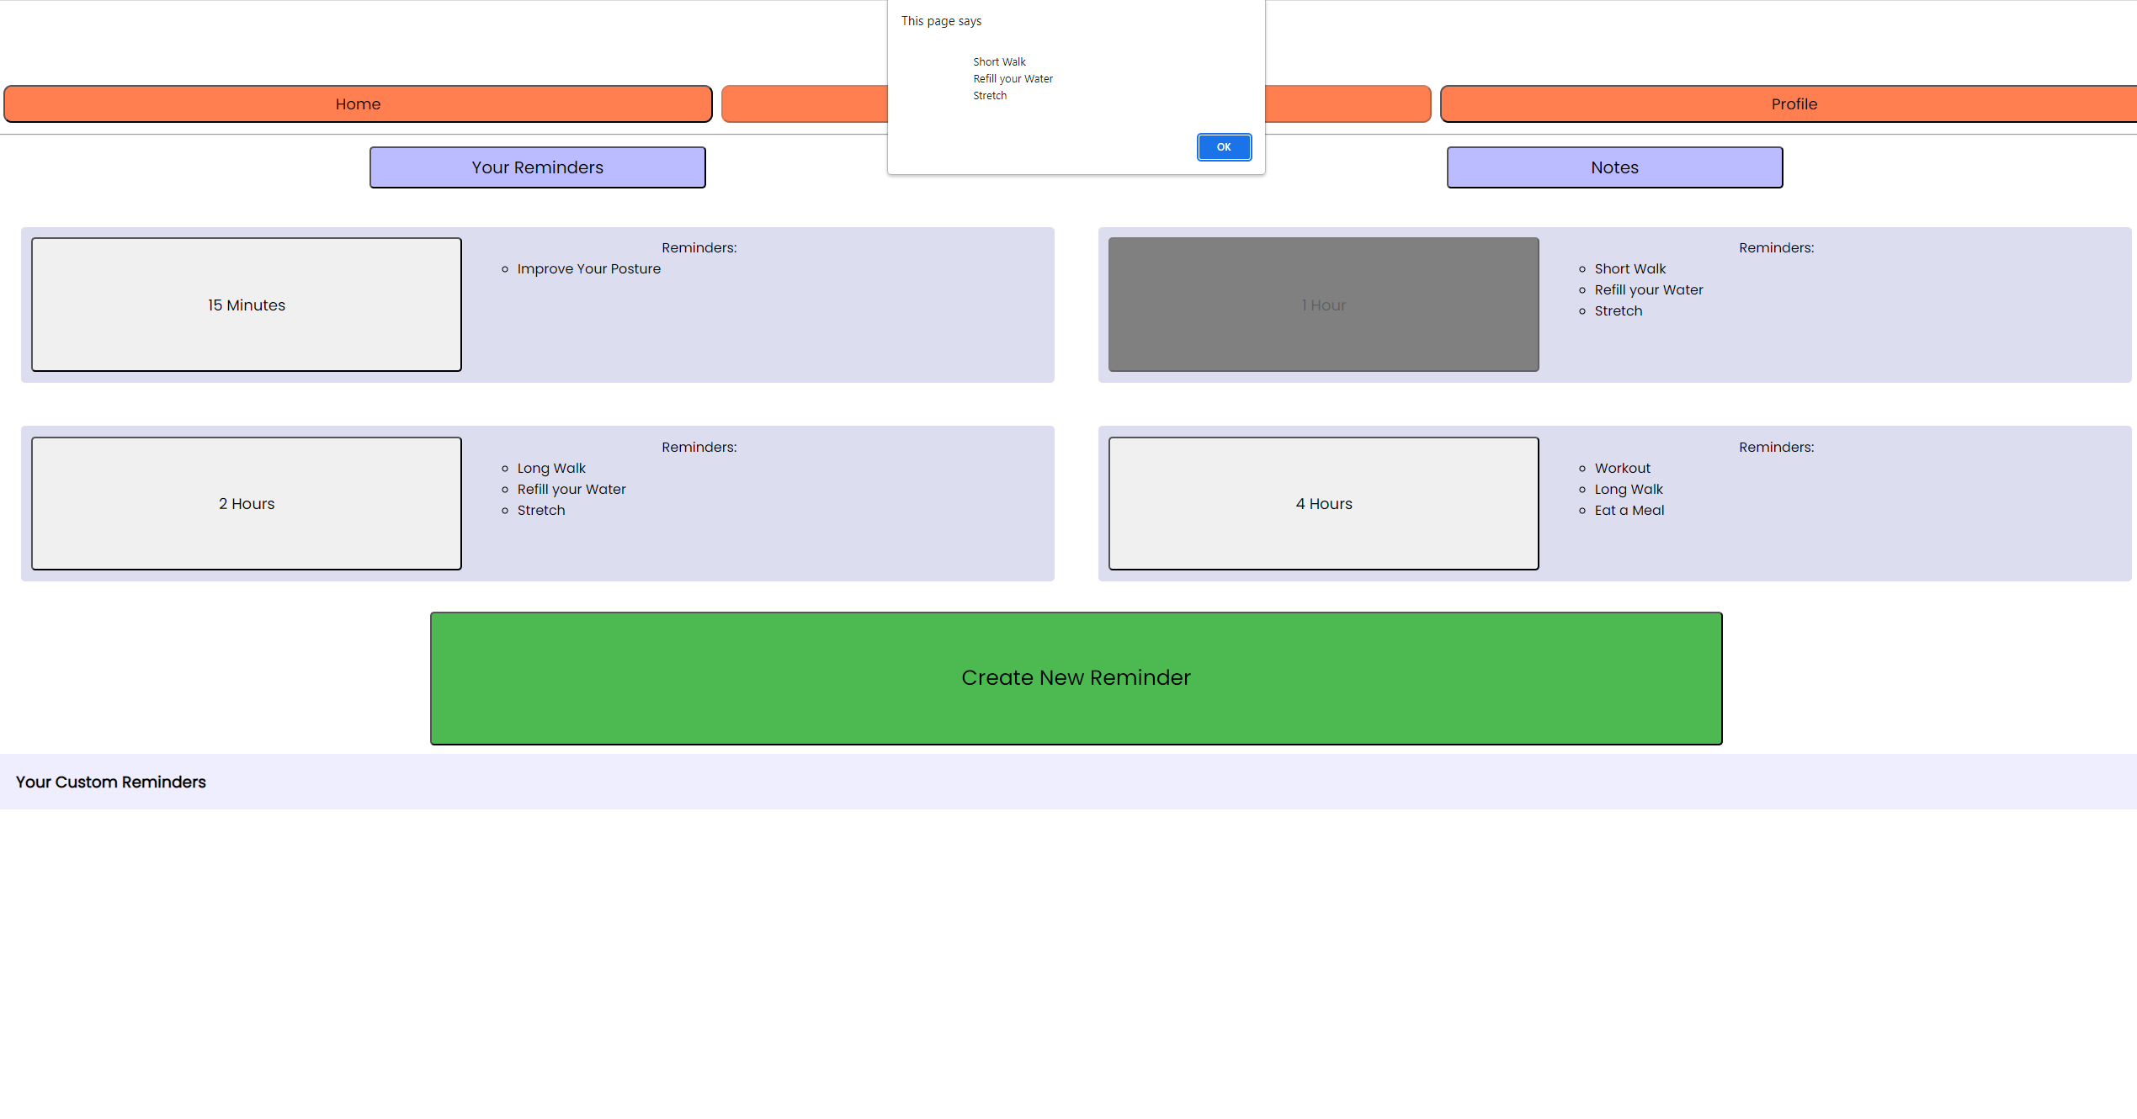Click Refill your Water under 2 Hours
2137x1119 pixels.
point(571,489)
